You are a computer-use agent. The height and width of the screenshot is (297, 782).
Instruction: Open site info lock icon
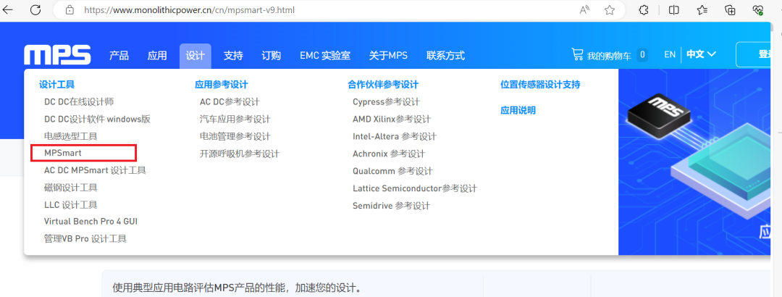[x=70, y=9]
